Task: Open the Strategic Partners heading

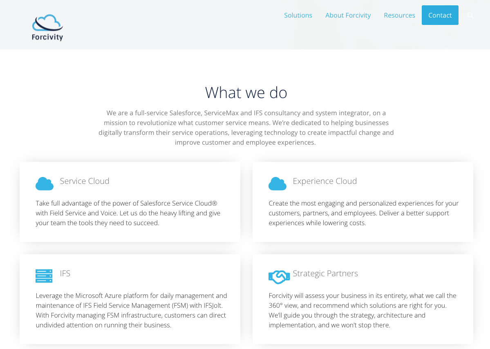Action: coord(325,273)
